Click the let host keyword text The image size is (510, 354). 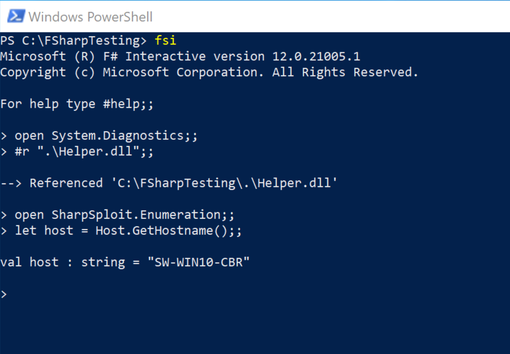click(x=44, y=231)
